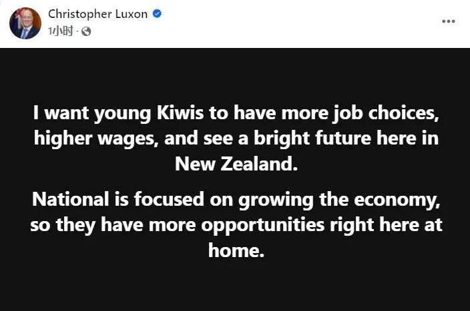This screenshot has height=311, width=470.
Task: Click the line starting 'I want young Kiwis'
Action: (x=235, y=113)
